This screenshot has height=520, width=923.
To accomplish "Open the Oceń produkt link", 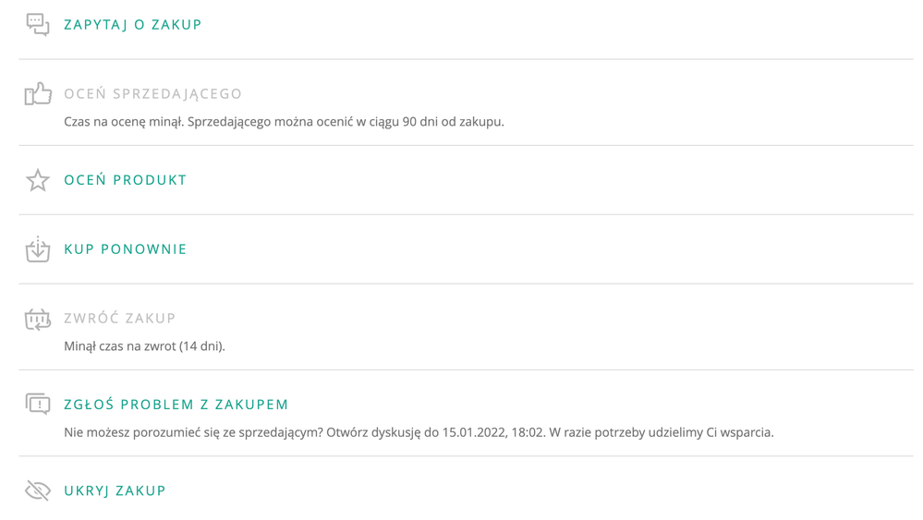I will [x=125, y=180].
